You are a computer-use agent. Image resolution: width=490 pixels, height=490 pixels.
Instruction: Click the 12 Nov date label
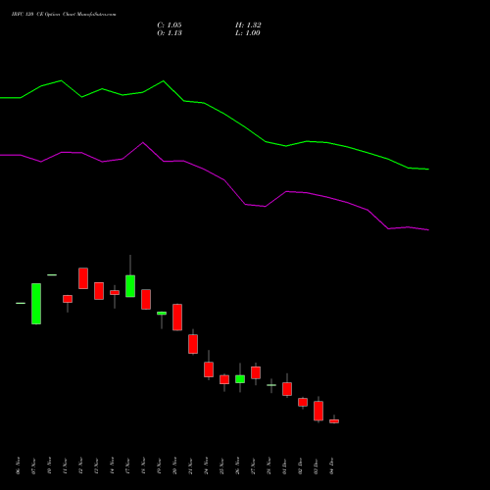(80, 465)
